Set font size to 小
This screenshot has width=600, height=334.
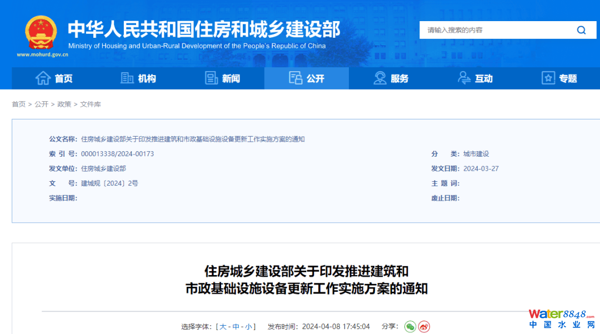pyautogui.click(x=248, y=327)
